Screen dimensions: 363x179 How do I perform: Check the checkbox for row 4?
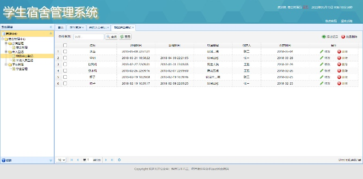tap(65, 71)
